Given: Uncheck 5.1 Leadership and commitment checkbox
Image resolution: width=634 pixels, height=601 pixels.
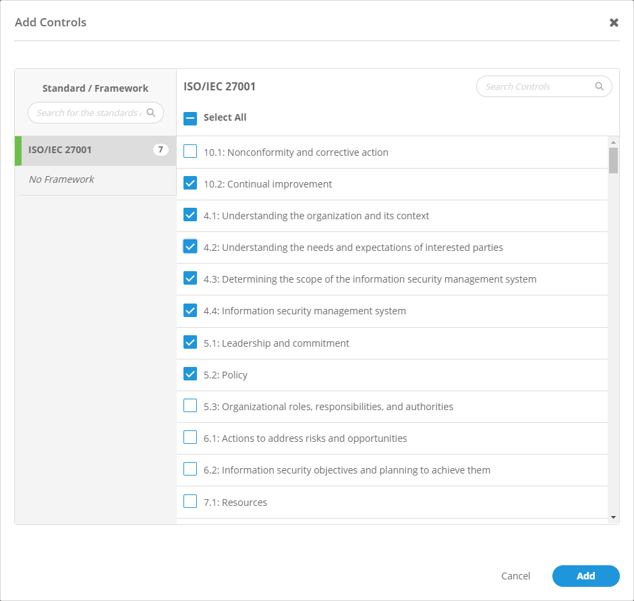Looking at the screenshot, I should pos(190,342).
